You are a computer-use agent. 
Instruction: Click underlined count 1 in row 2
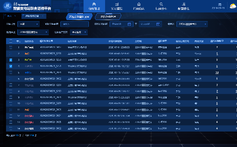tap(217, 54)
